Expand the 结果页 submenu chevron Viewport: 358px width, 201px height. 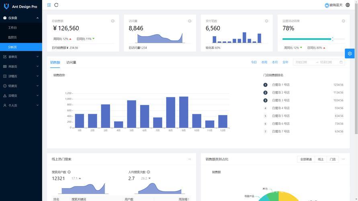tap(37, 86)
